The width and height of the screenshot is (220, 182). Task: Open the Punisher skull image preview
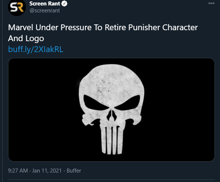[x=111, y=110]
